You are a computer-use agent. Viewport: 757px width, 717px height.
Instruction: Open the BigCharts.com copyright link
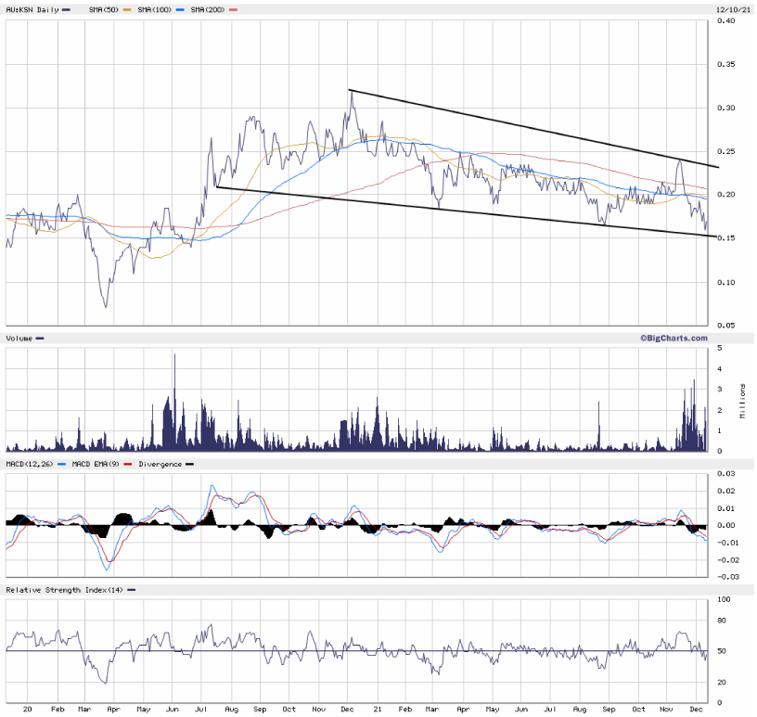tap(673, 339)
